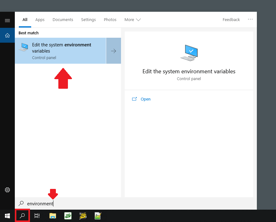Click the Feedback button
This screenshot has width=276, height=222.
[x=231, y=20]
